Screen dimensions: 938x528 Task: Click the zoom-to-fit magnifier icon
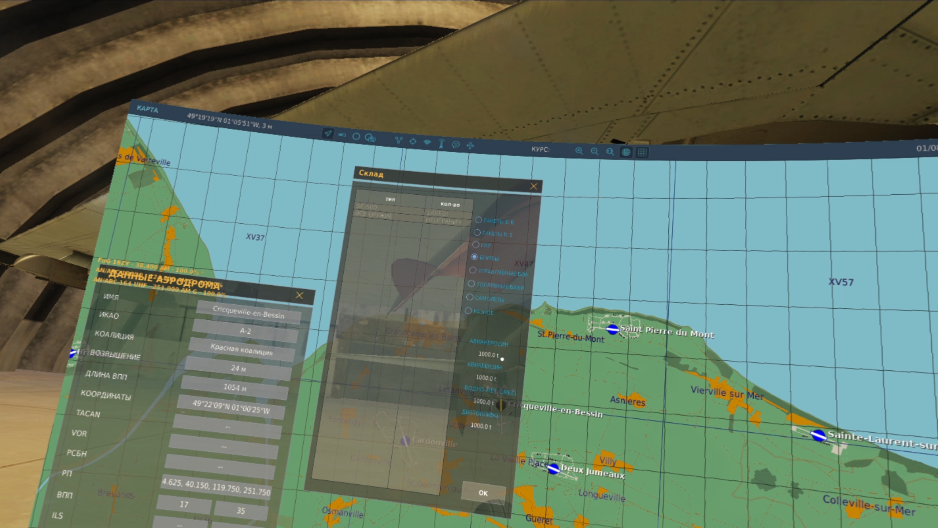pyautogui.click(x=610, y=151)
